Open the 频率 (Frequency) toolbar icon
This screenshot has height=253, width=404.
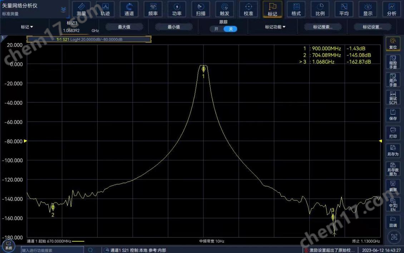tap(153, 9)
